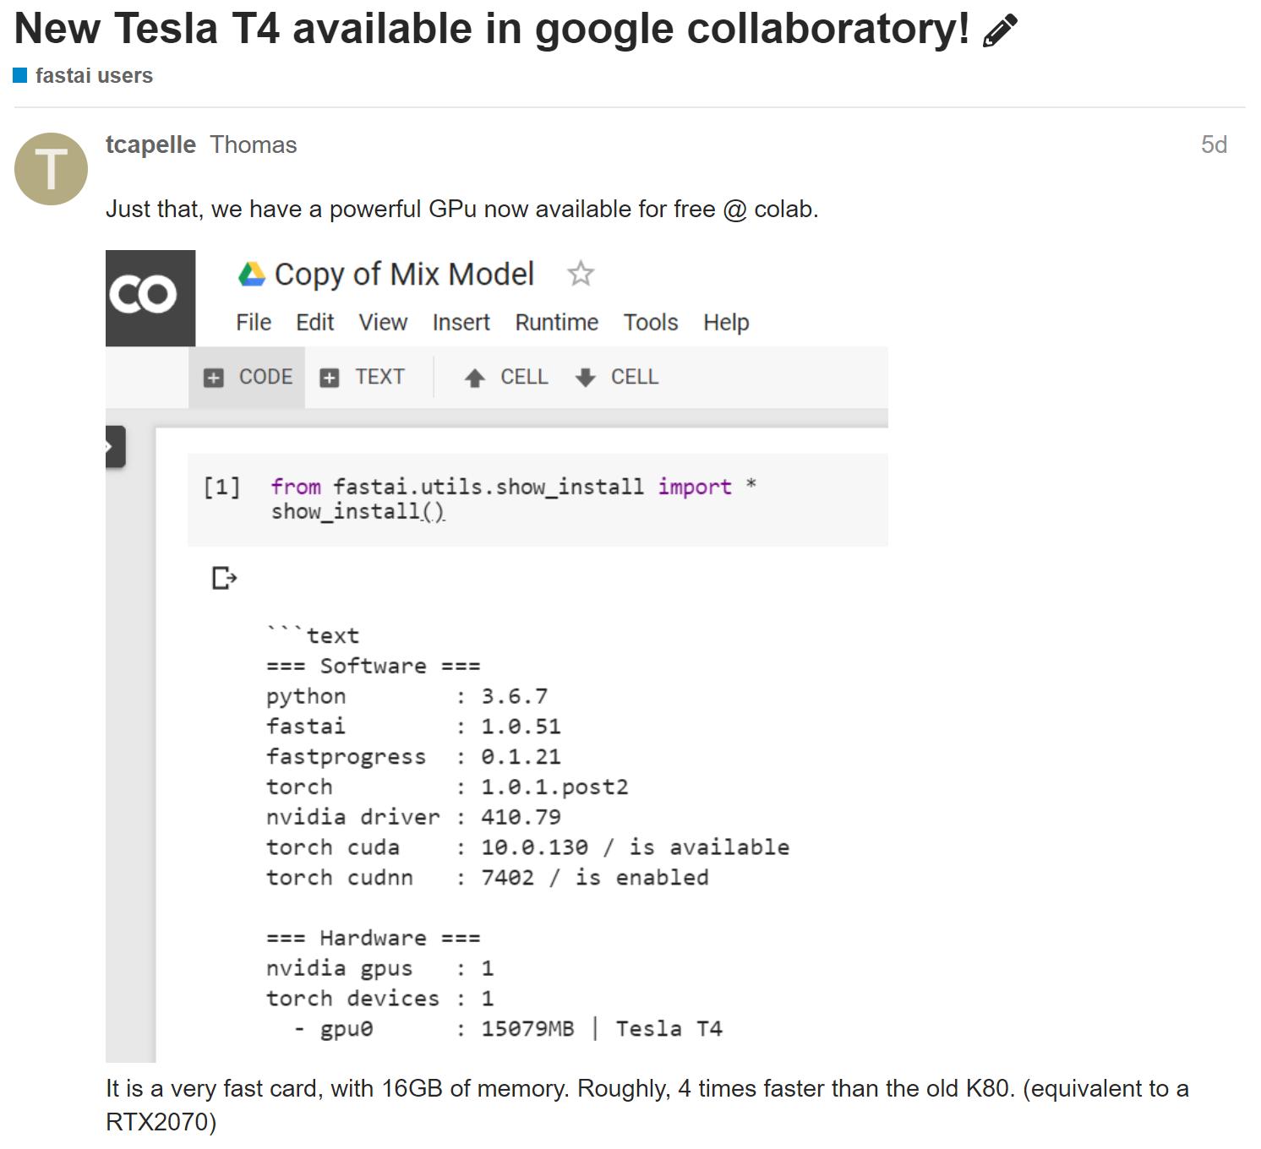Click the [1] cell execution indicator
This screenshot has width=1261, height=1149.
tap(221, 487)
